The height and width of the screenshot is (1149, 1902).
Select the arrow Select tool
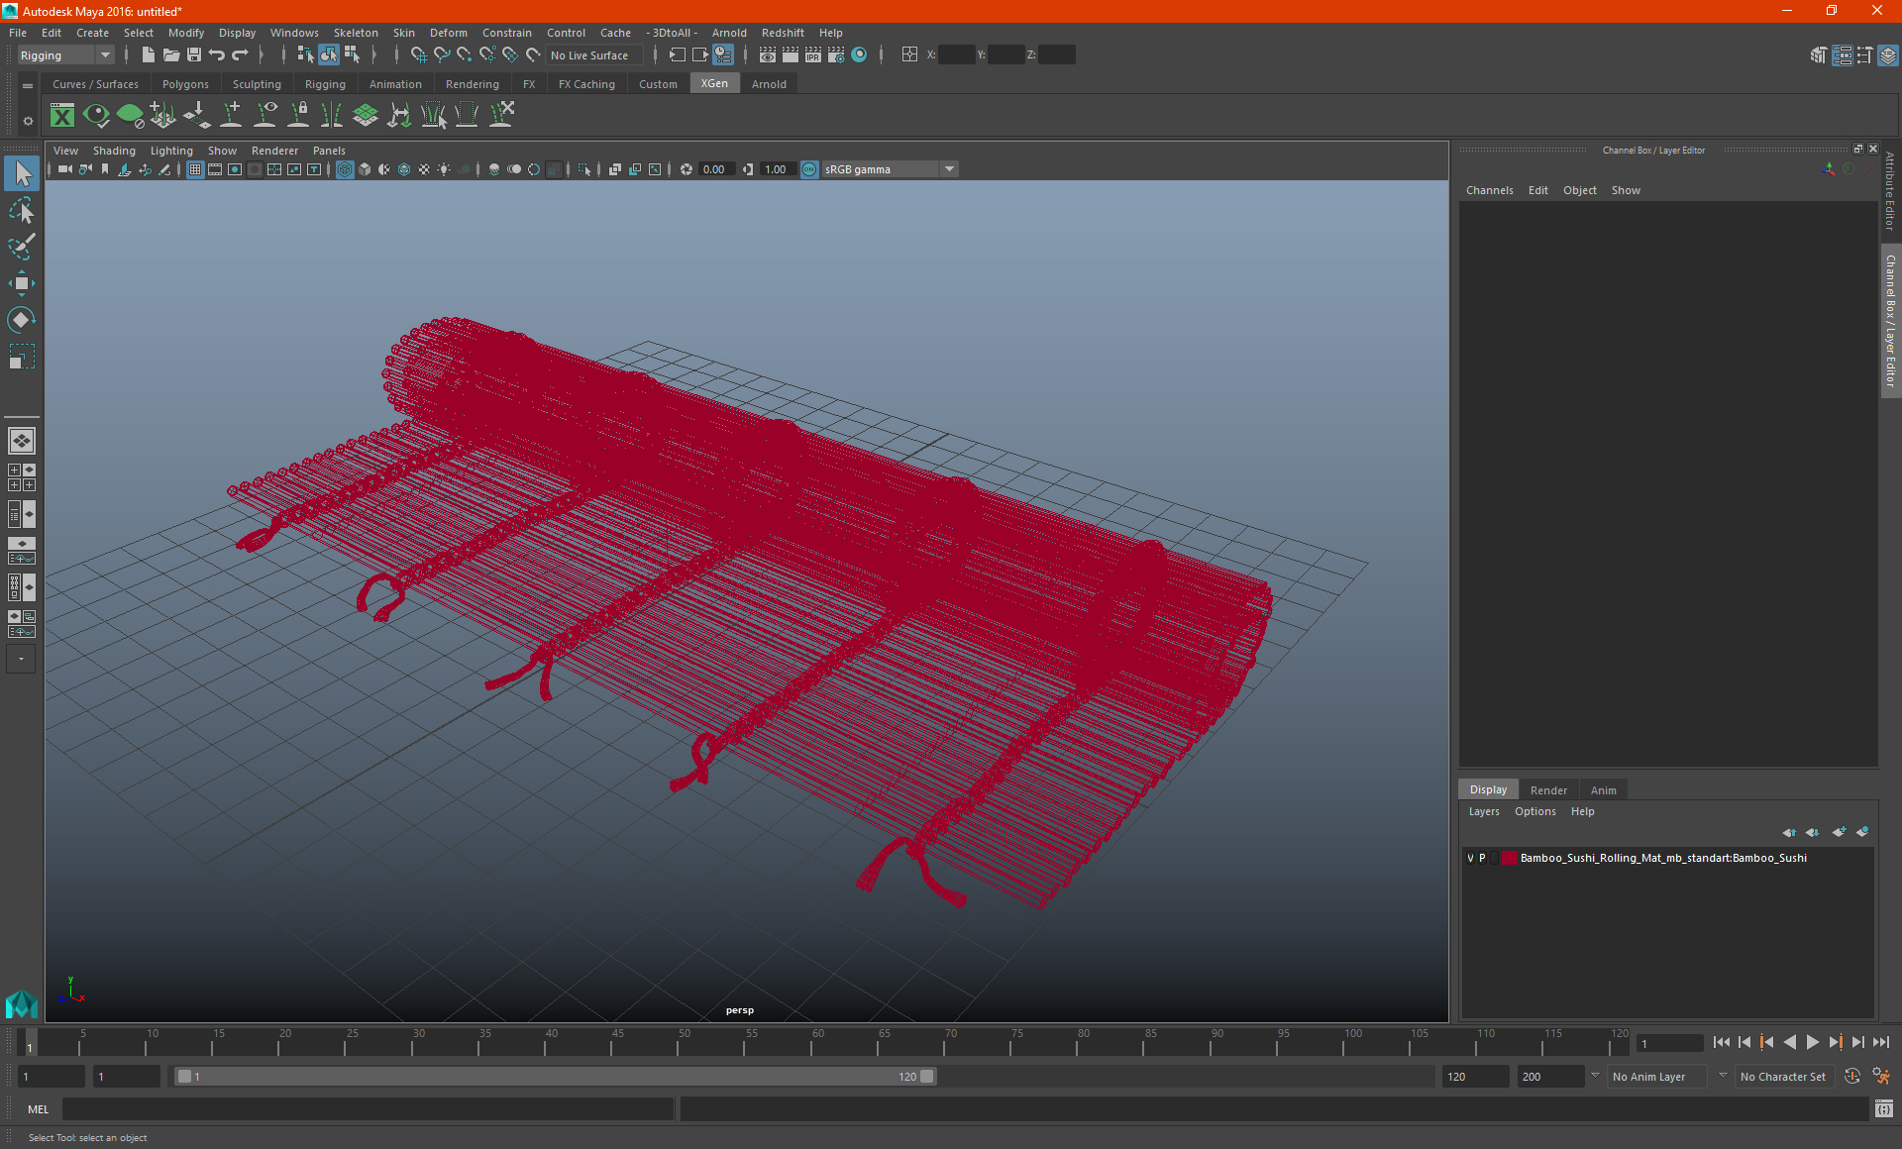22,174
